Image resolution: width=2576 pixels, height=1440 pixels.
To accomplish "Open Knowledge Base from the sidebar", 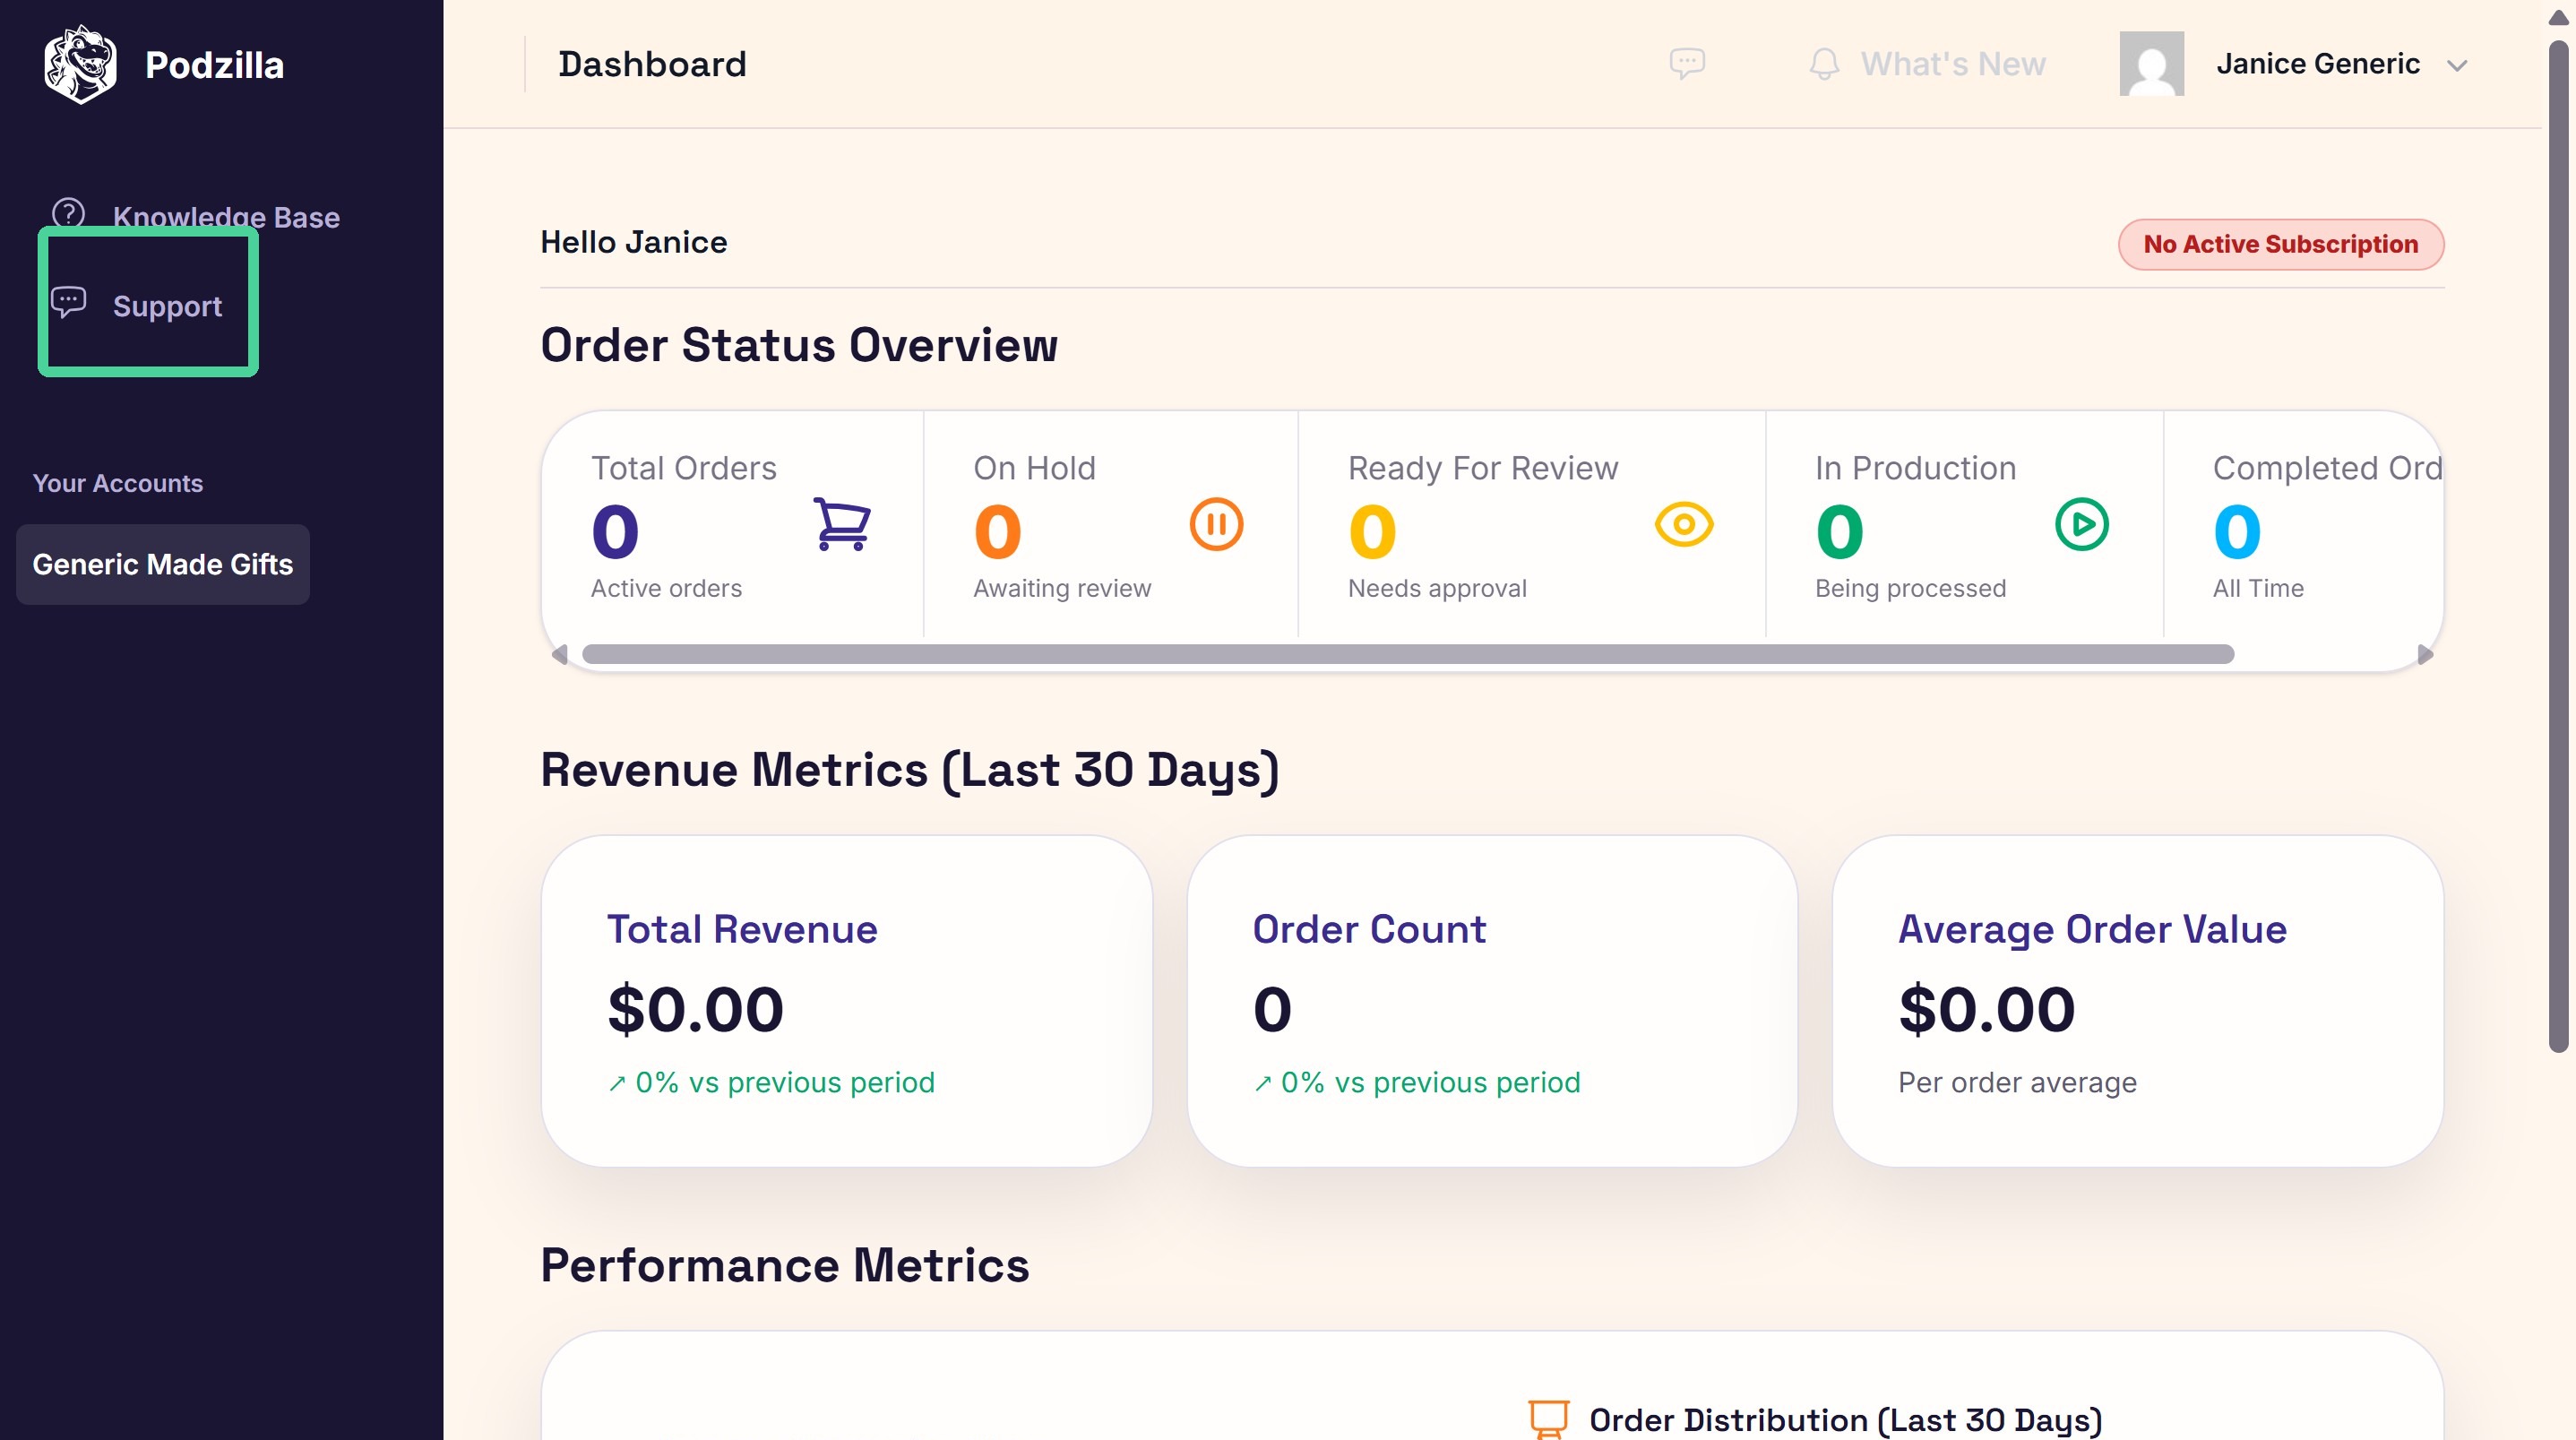I will (x=226, y=217).
